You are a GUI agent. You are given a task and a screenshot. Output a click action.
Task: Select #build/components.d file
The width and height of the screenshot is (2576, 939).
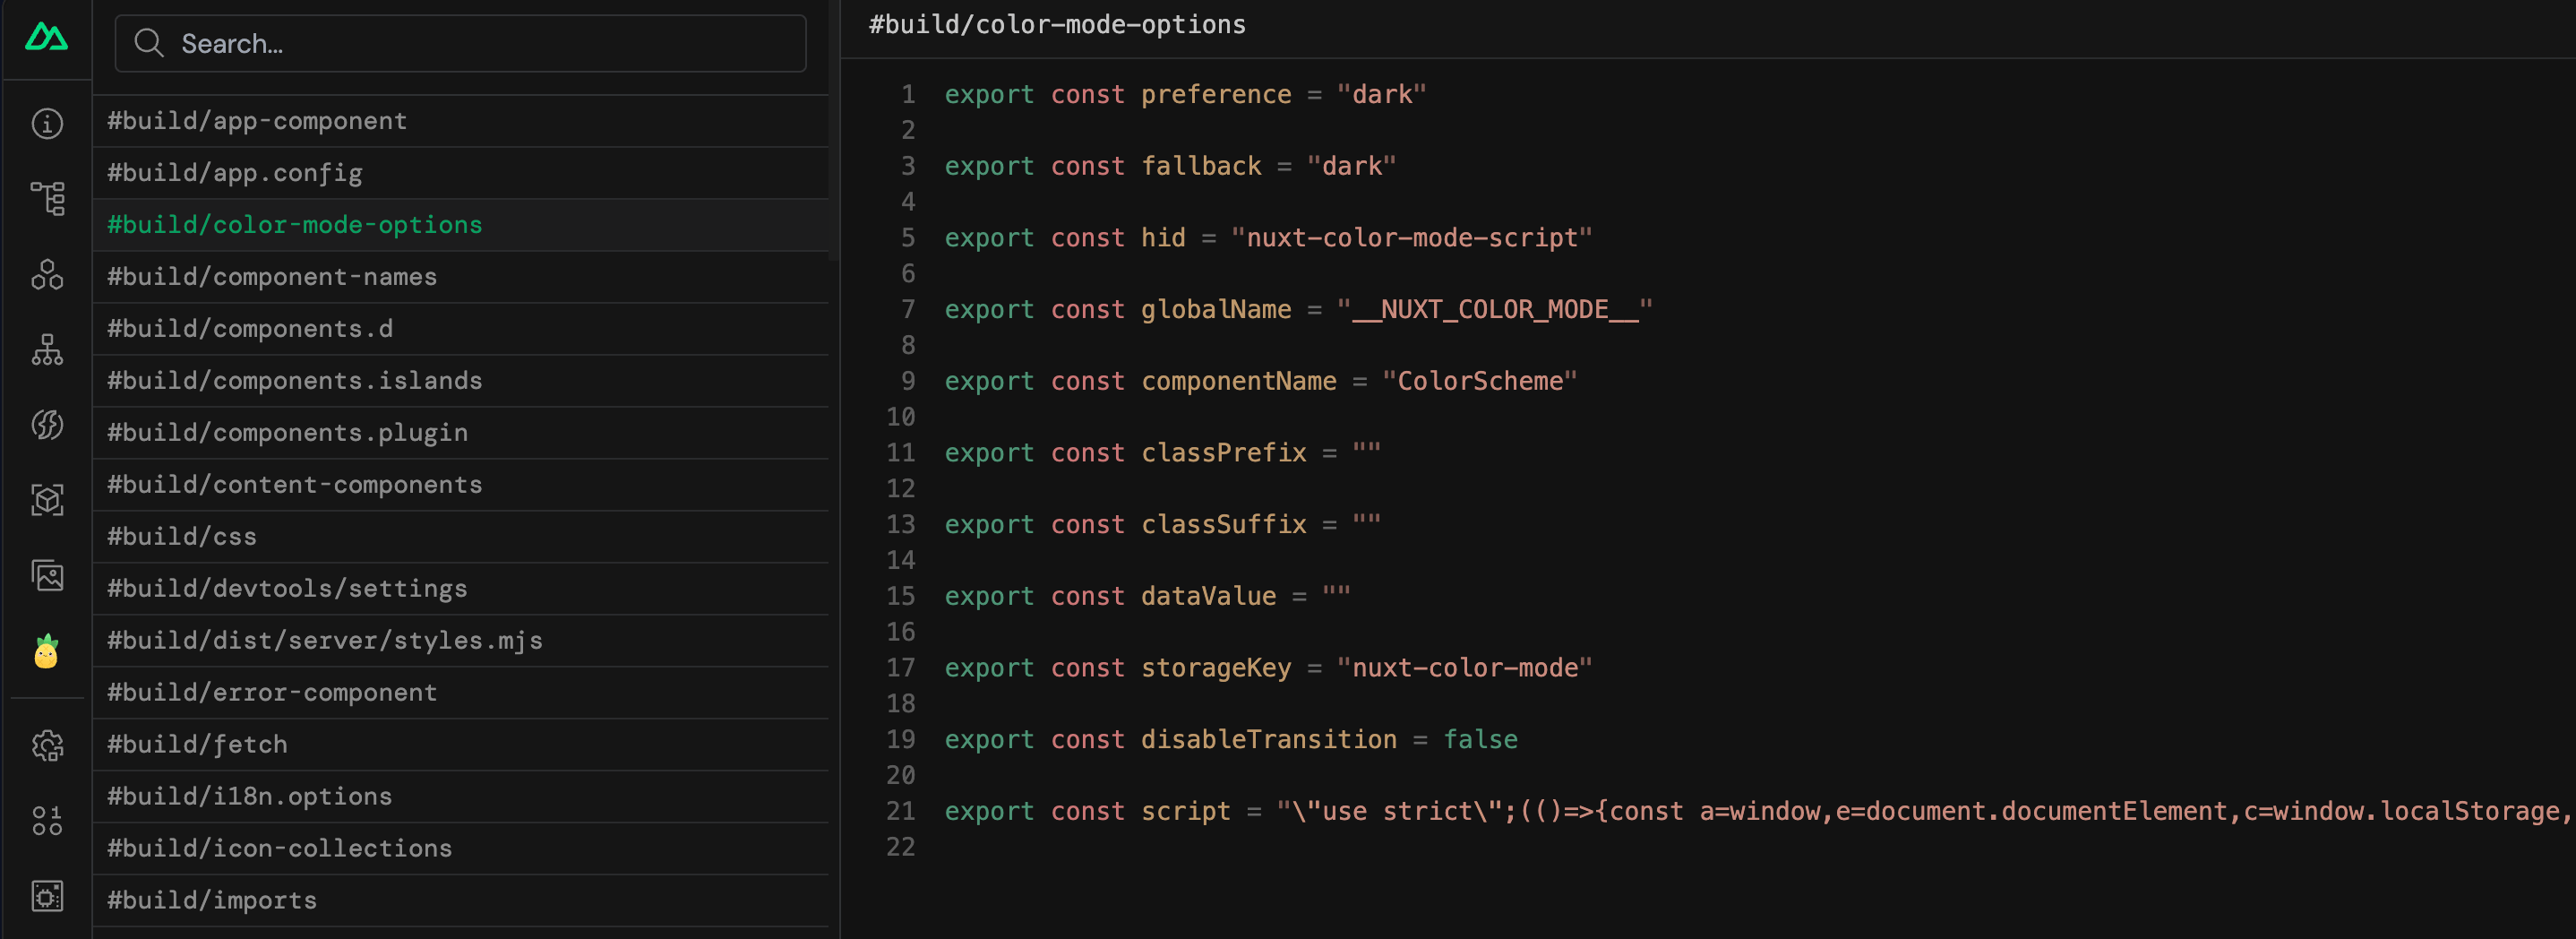point(460,329)
